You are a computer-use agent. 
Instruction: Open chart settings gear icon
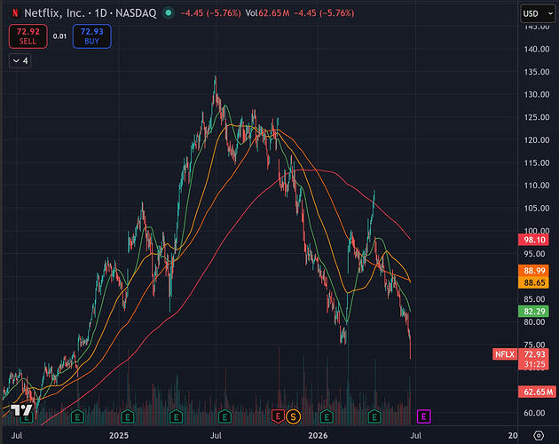click(x=539, y=435)
